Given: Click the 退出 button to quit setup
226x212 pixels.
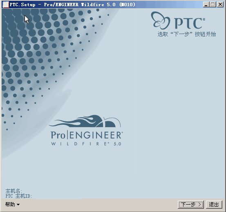Looking at the screenshot, I should tap(214, 205).
